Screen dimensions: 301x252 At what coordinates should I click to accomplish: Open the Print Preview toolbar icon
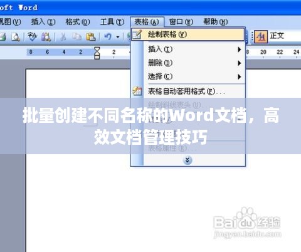tap(16, 37)
